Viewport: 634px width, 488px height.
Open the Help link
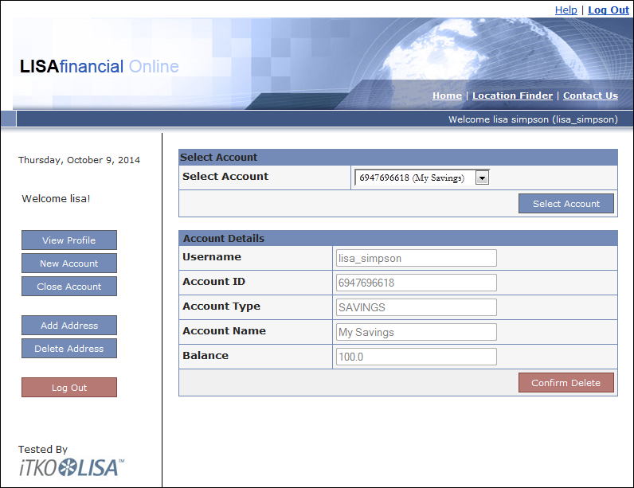coord(566,10)
